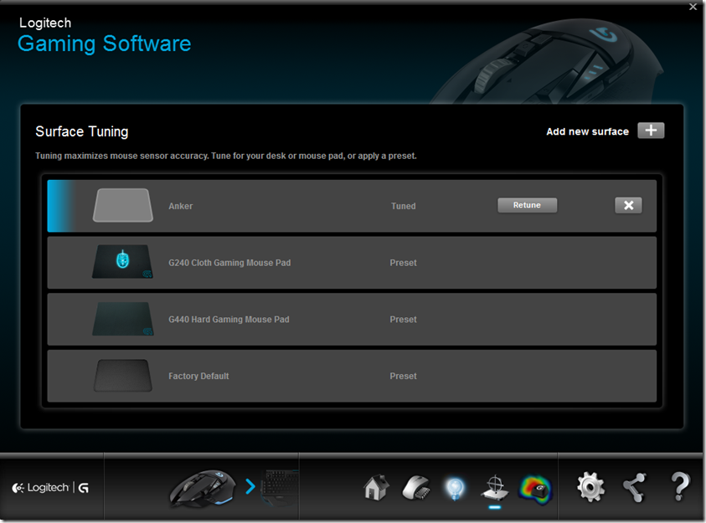Open the surface tuning crosshair icon
This screenshot has height=523, width=706.
tap(495, 488)
